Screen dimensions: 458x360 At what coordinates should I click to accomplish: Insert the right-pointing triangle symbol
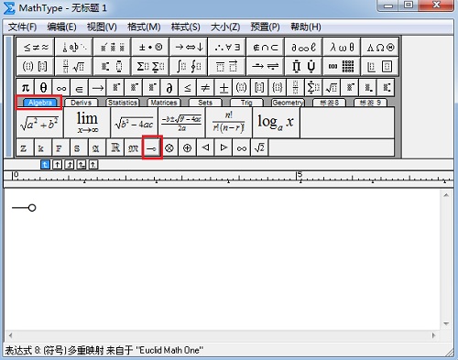(x=224, y=147)
